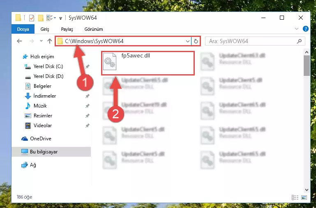Maximize the SysWOW64 window
The width and height of the screenshot is (316, 208).
[x=282, y=18]
